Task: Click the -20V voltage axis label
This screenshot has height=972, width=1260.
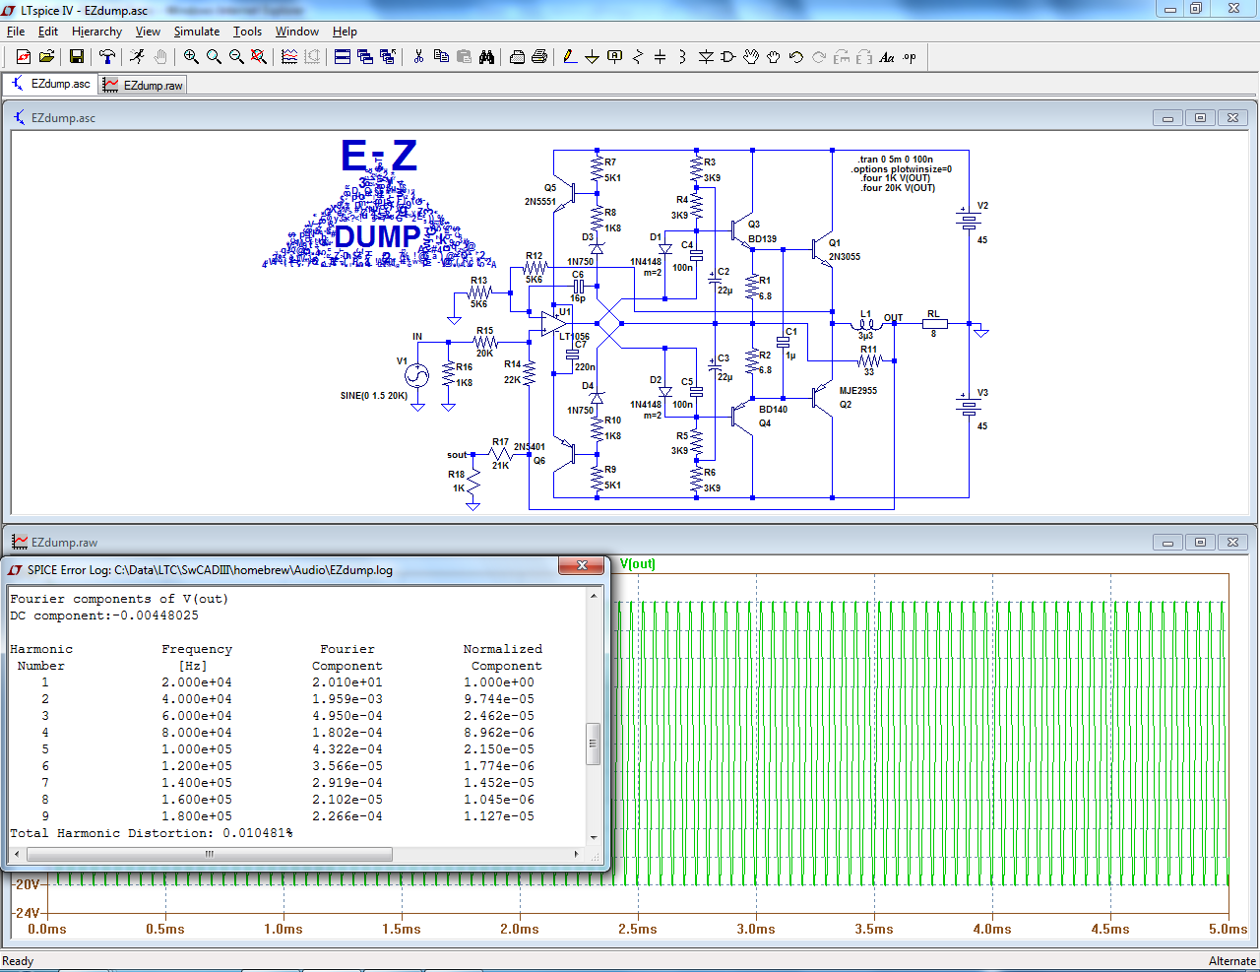Action: [26, 884]
